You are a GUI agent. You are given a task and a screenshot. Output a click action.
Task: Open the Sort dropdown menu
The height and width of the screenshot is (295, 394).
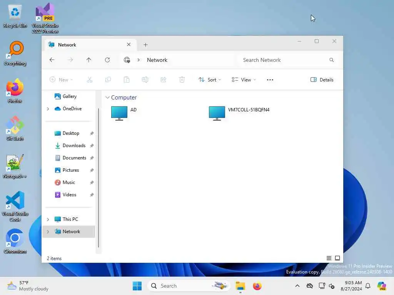pos(210,80)
